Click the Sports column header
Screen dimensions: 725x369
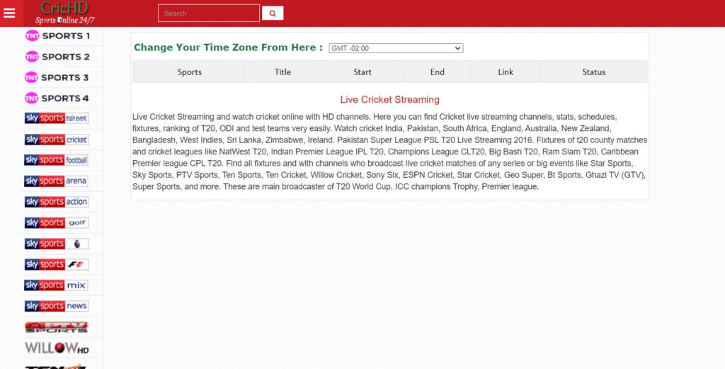point(190,72)
